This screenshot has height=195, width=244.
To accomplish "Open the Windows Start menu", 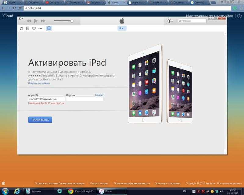I will [x=5, y=191].
